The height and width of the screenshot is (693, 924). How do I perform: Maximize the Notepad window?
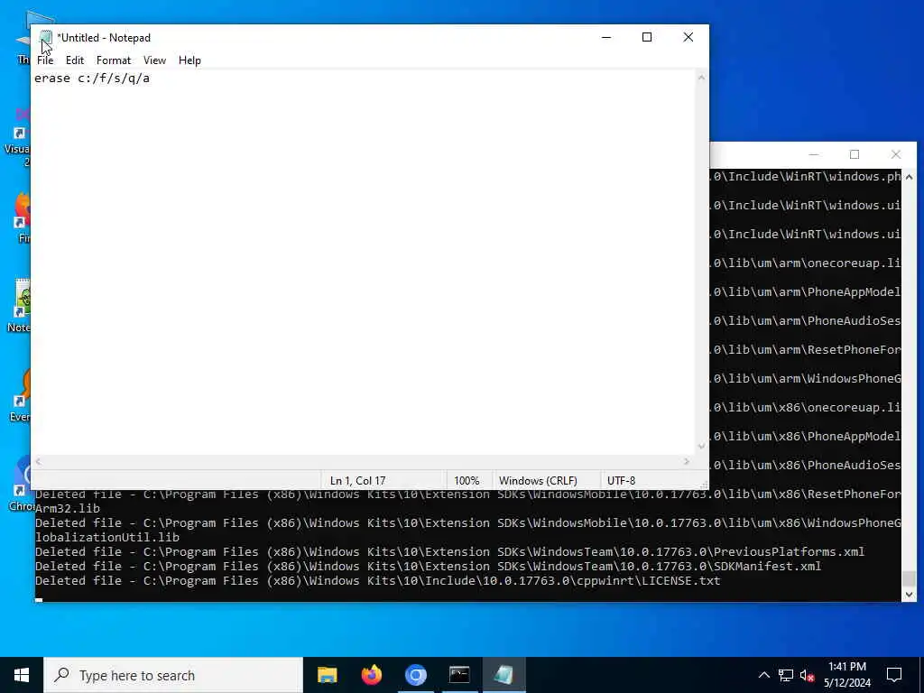pos(647,37)
